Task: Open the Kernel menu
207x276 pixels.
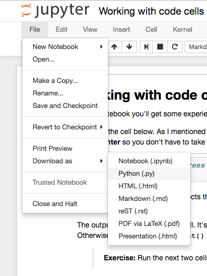Action: click(182, 29)
